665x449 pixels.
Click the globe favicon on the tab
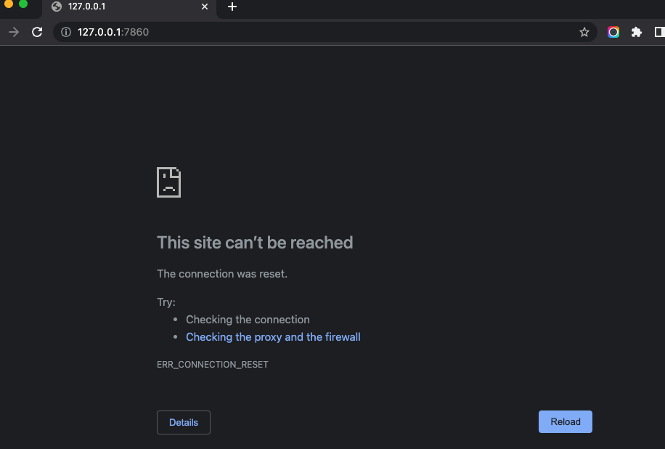pos(54,8)
